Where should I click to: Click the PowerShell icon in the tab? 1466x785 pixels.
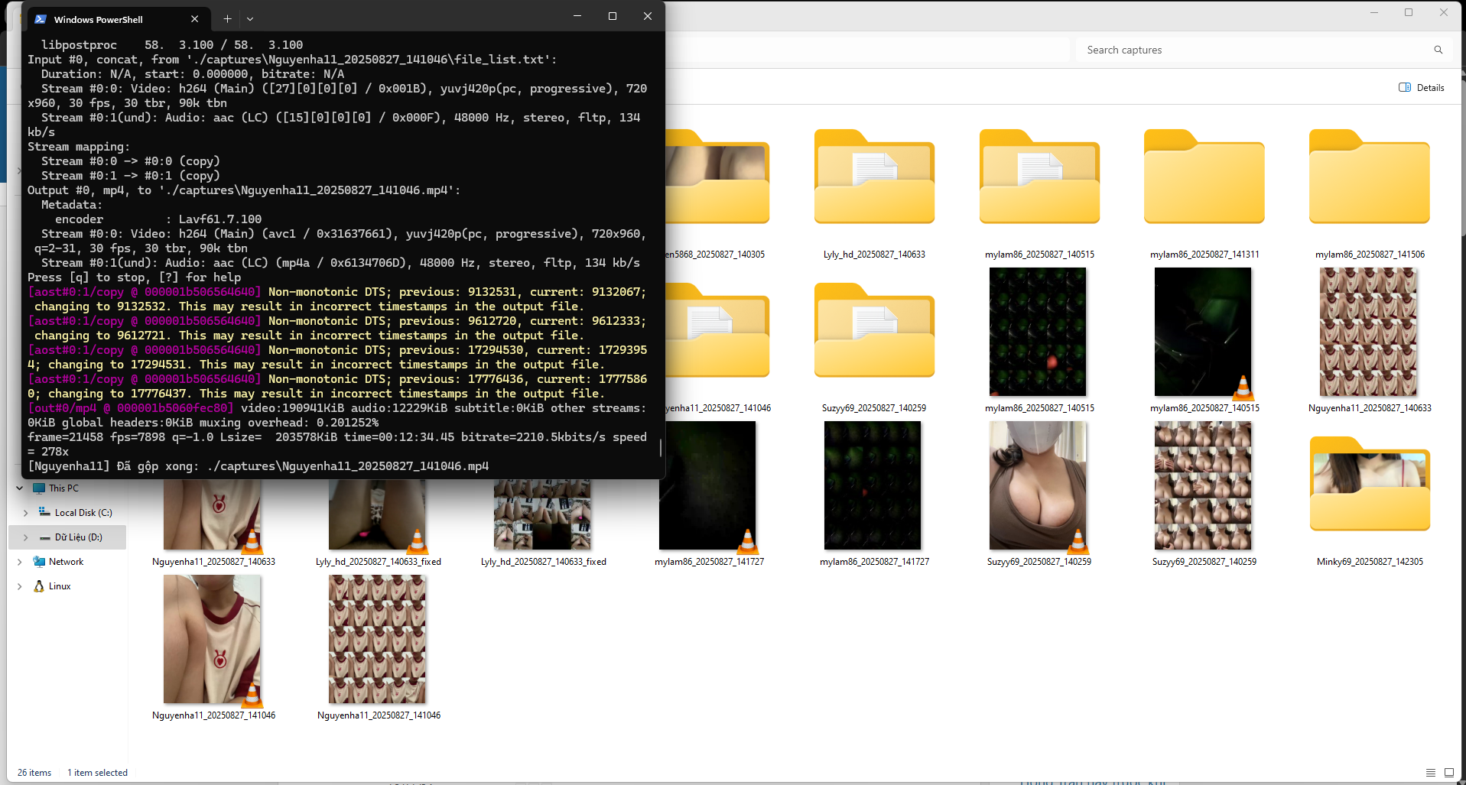[x=41, y=19]
